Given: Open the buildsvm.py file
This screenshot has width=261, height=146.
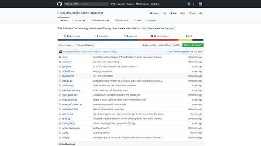Looking at the screenshot, I should pos(68,86).
